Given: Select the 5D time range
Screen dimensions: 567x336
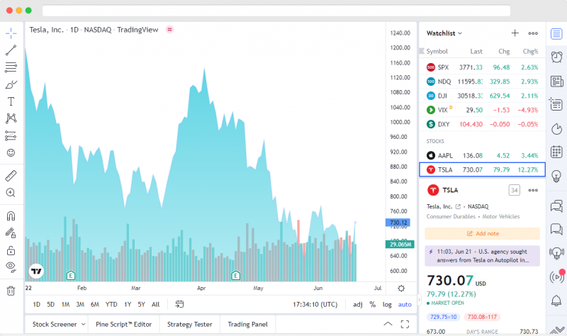Looking at the screenshot, I should tap(50, 305).
